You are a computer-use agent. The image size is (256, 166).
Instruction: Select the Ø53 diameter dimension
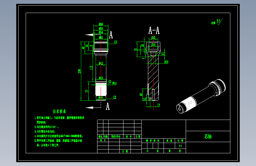(101, 38)
